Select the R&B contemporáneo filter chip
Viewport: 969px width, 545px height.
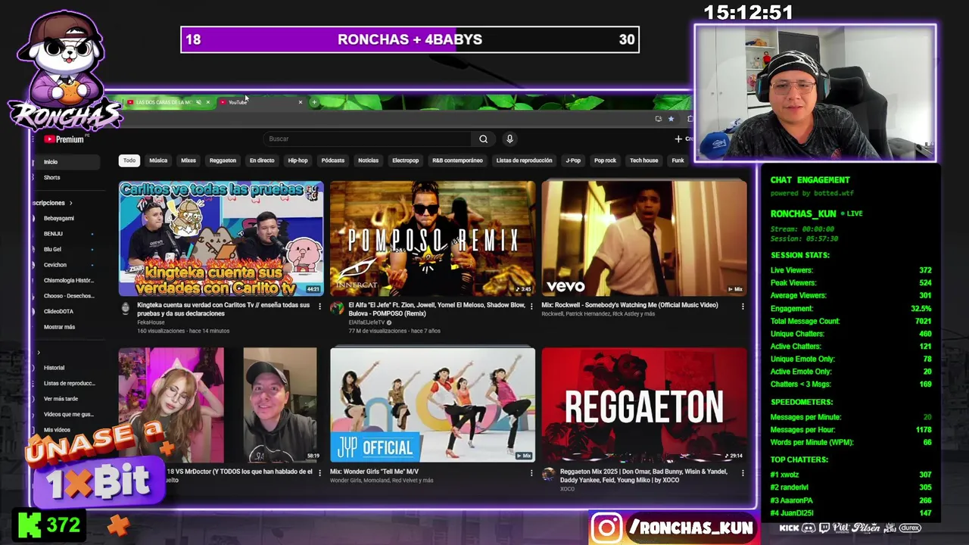pyautogui.click(x=457, y=160)
